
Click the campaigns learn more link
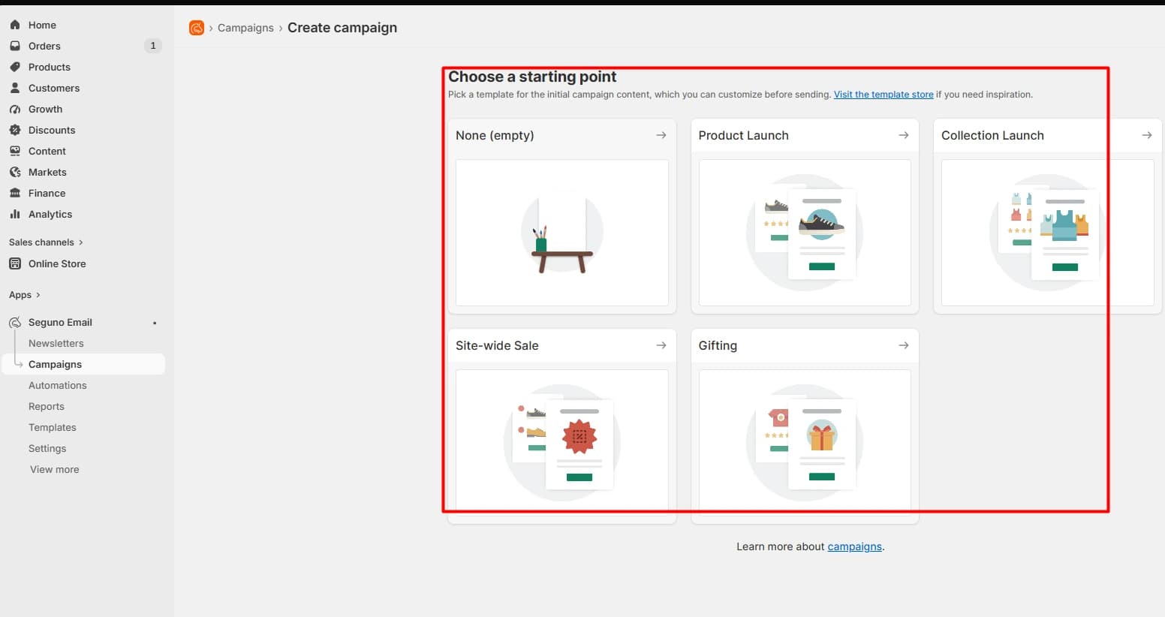pos(854,546)
